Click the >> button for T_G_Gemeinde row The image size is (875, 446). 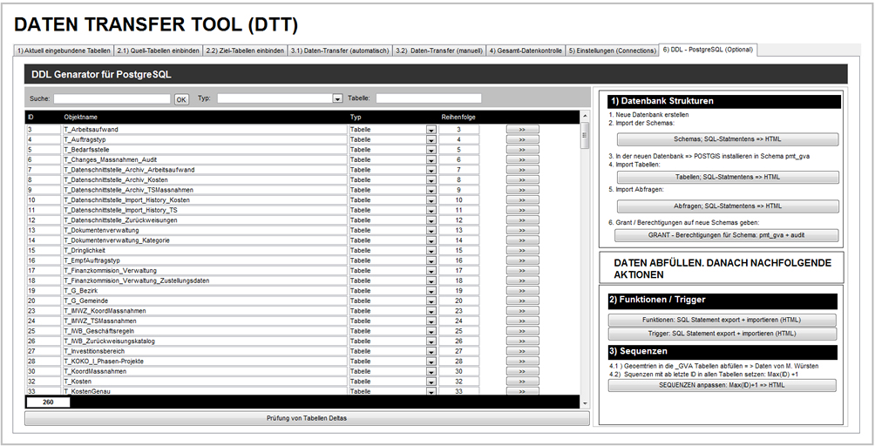click(523, 301)
